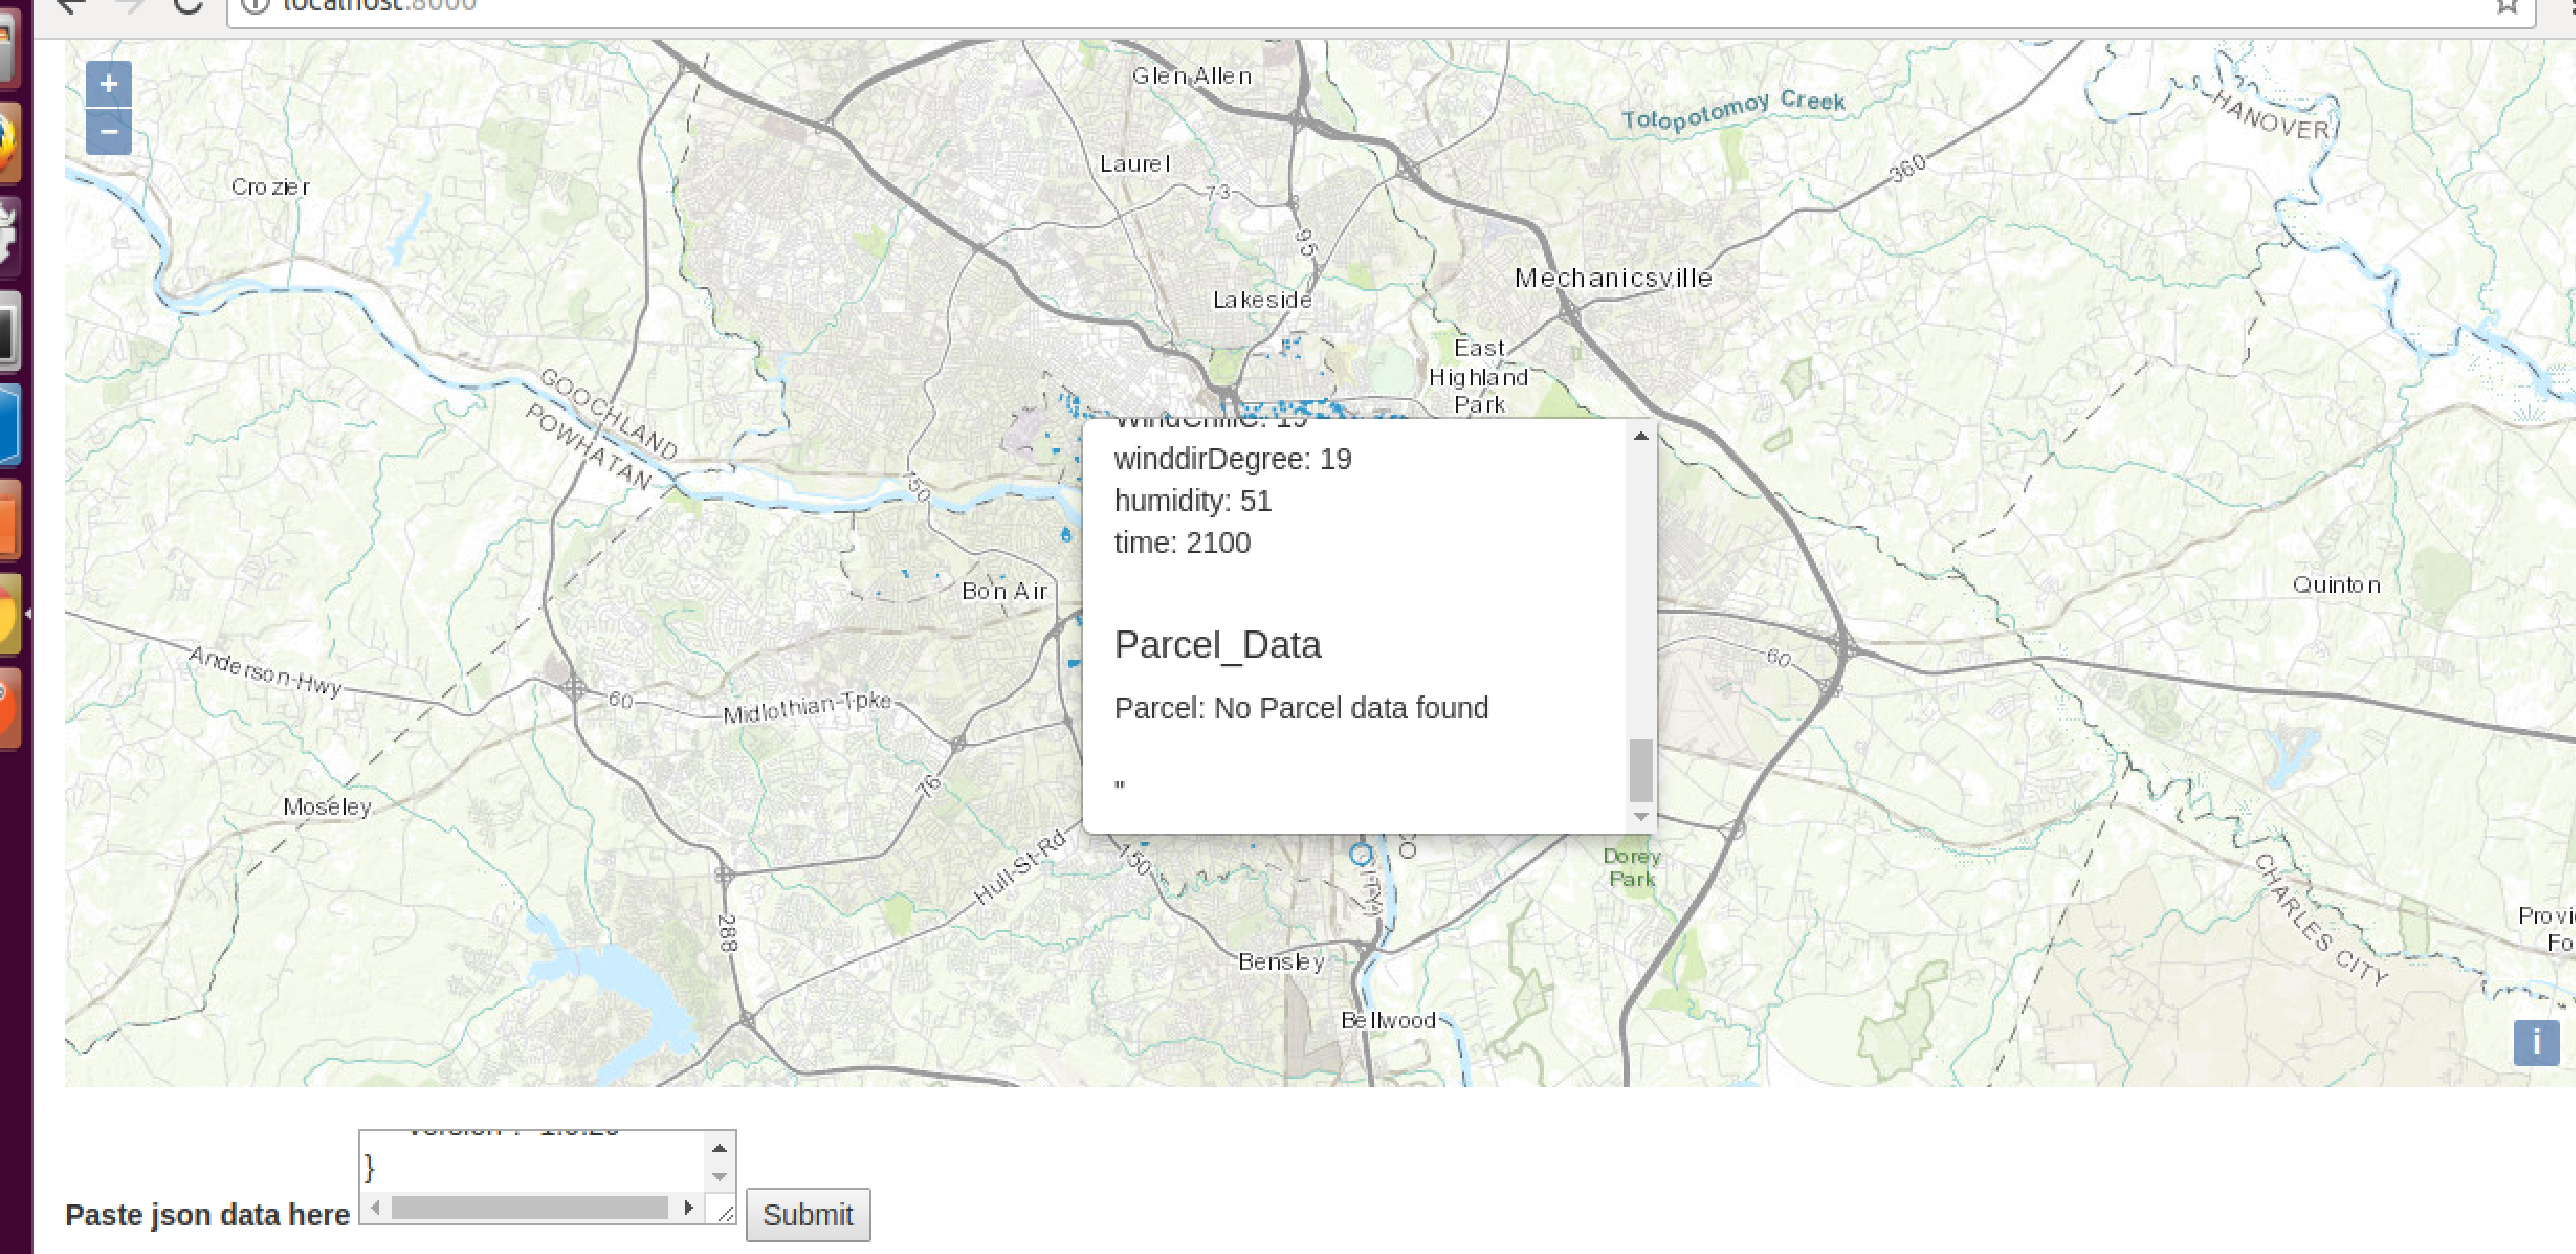Select 'Parcel: No Parcel data found' text
Screen dimensions: 2576x1254
[x=1301, y=708]
